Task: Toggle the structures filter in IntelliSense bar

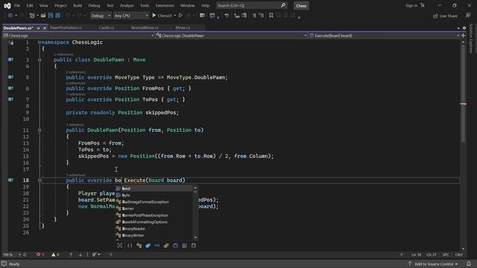Action: pyautogui.click(x=166, y=246)
